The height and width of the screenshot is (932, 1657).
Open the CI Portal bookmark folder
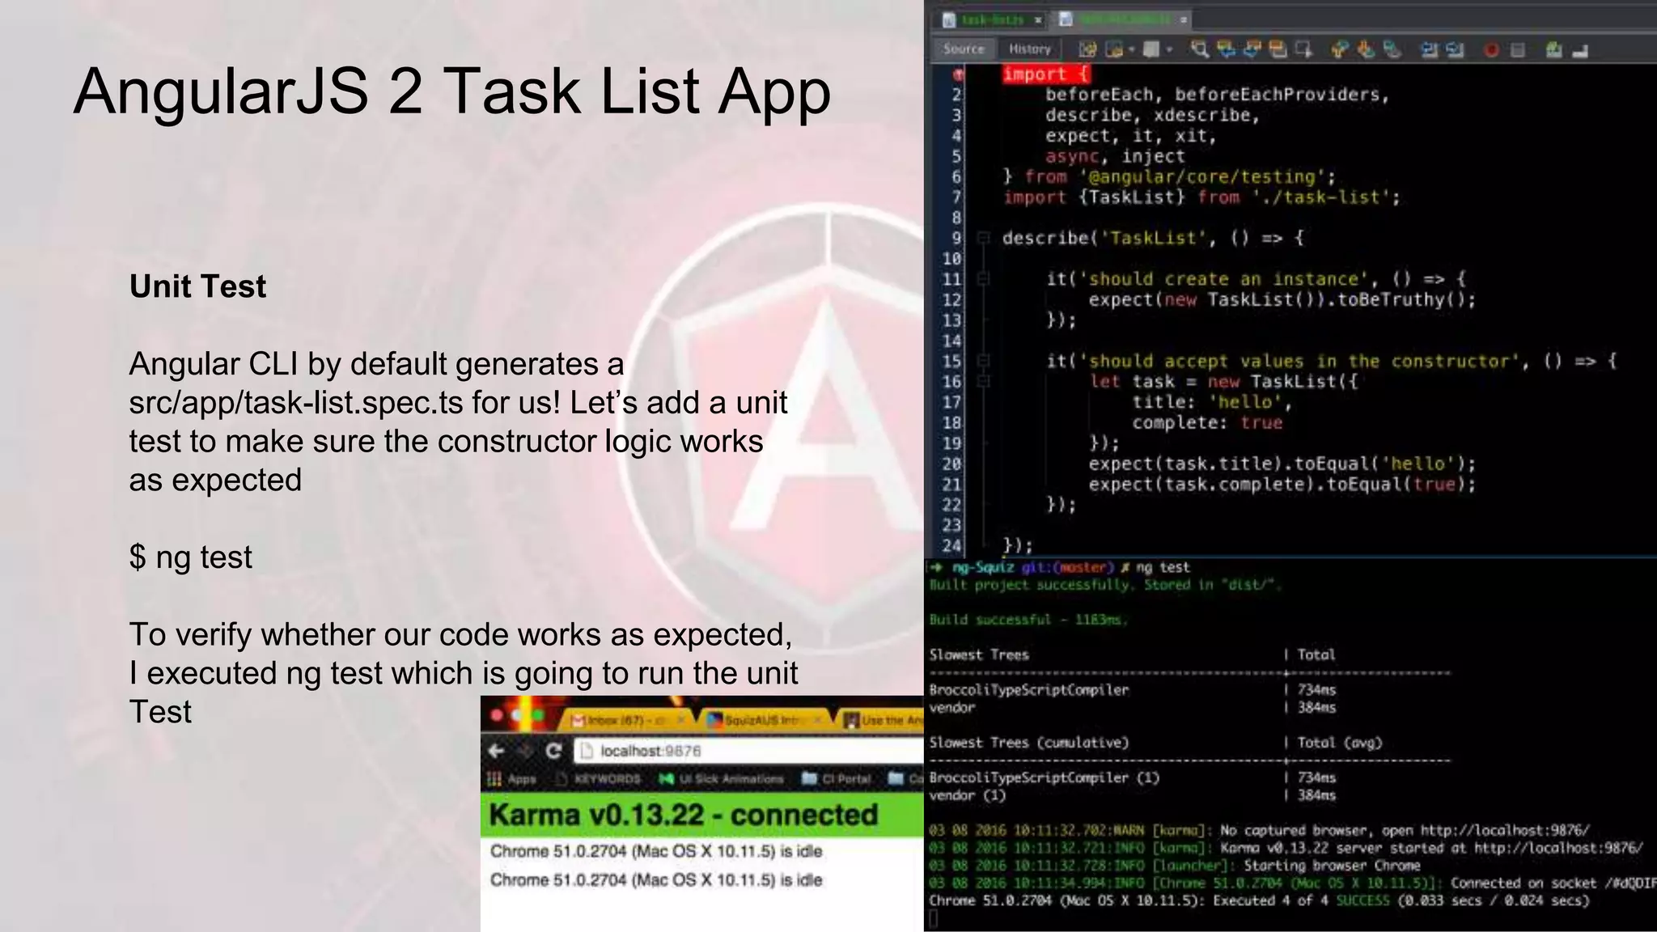coord(837,779)
